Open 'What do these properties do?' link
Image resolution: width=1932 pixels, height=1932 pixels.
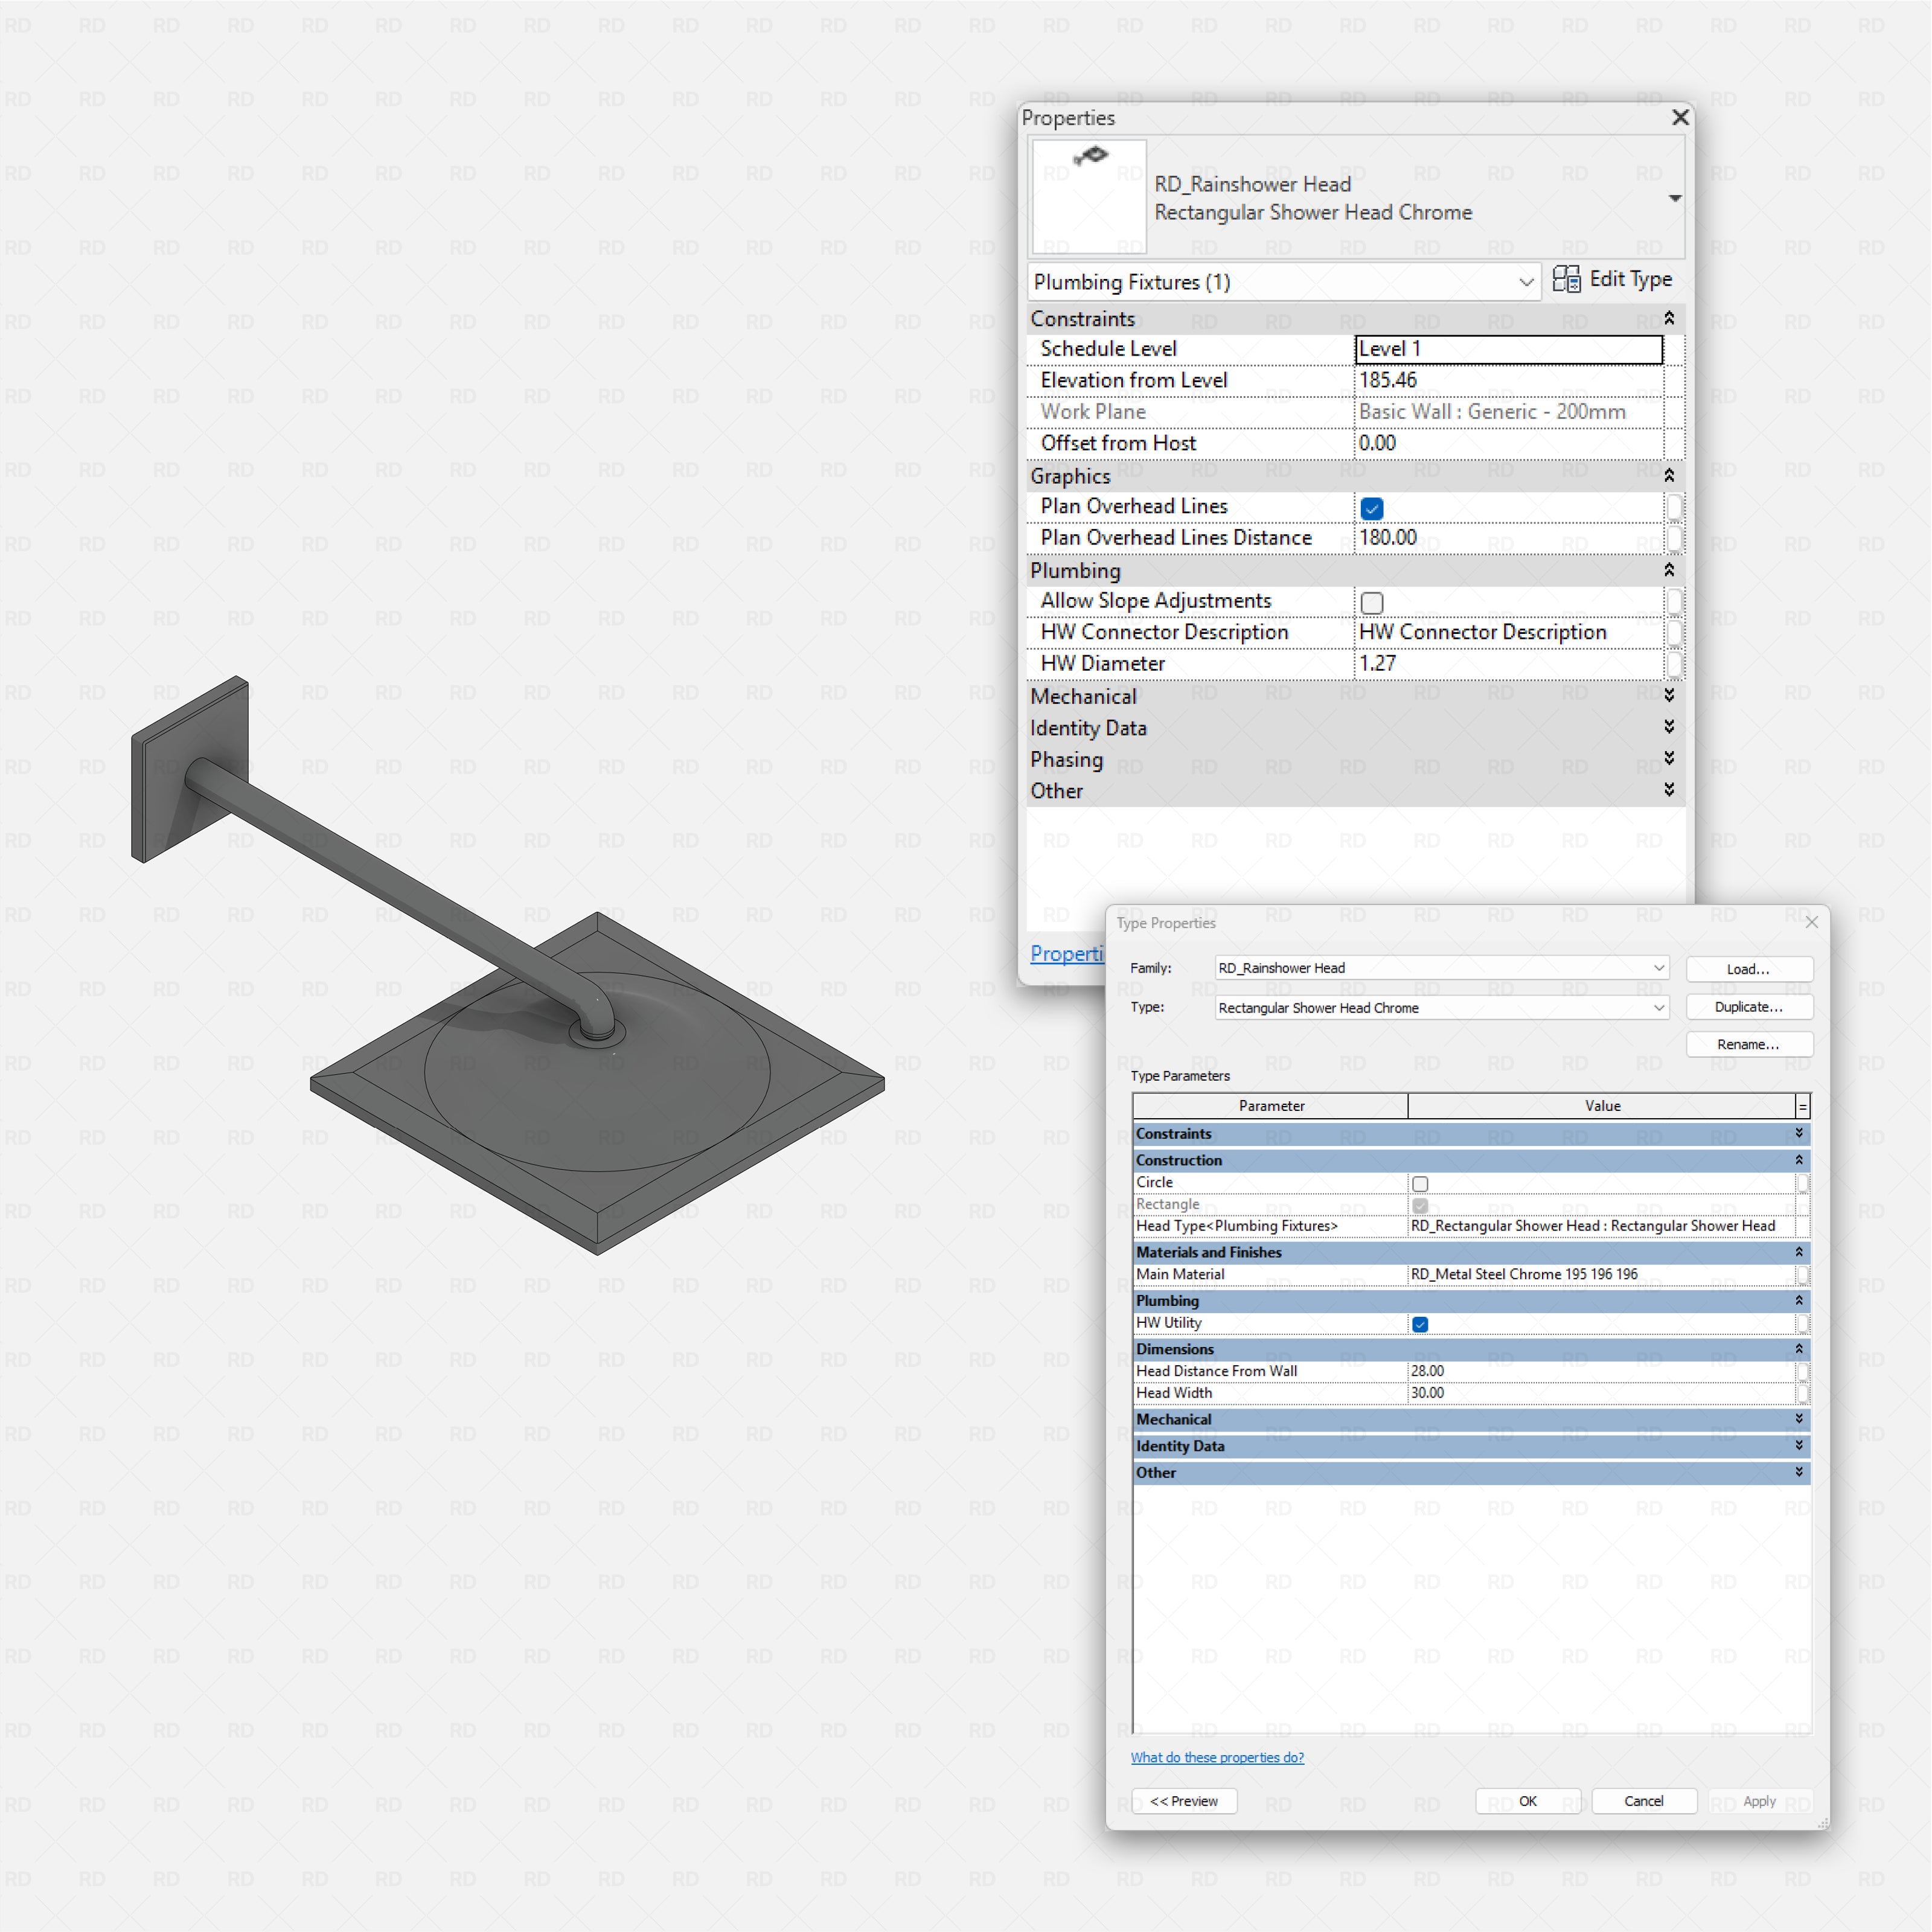click(1217, 1757)
